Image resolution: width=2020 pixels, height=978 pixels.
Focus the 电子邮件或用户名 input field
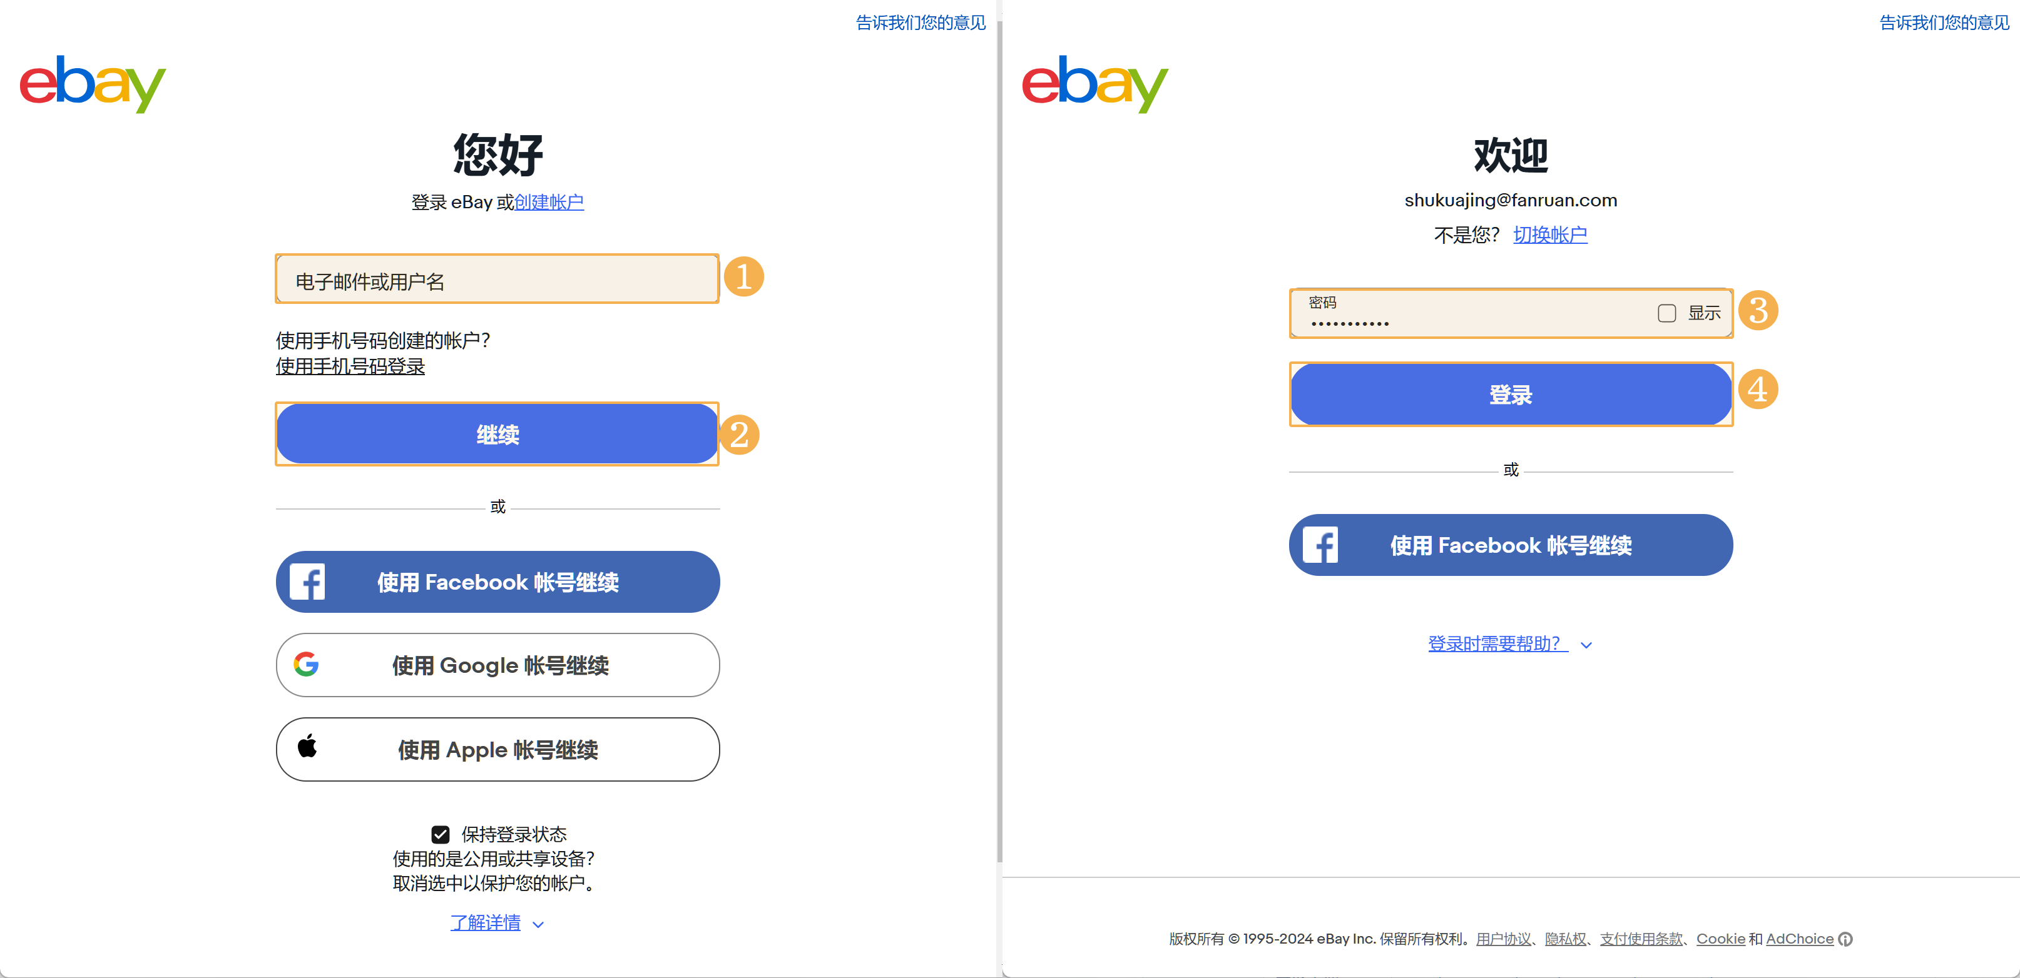[497, 279]
